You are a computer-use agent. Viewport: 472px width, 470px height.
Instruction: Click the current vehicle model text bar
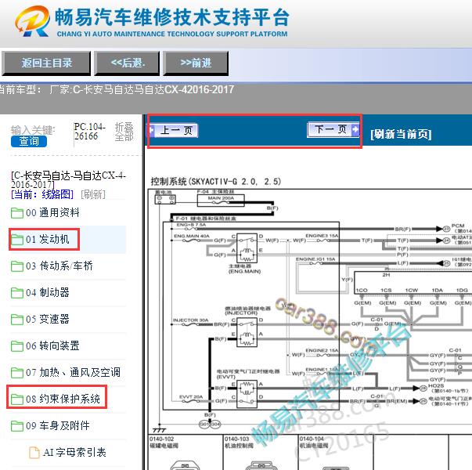[116, 89]
